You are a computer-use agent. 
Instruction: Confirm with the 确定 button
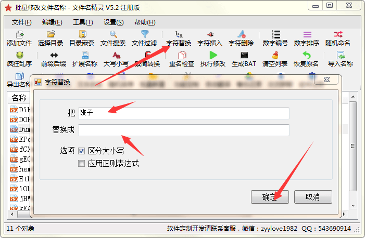coord(270,197)
